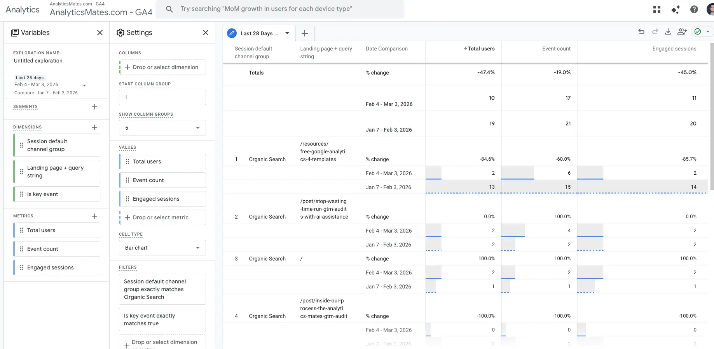Click the /resources/free-google-analytics-4-templates landing page cell
The image size is (714, 349).
pyautogui.click(x=323, y=151)
